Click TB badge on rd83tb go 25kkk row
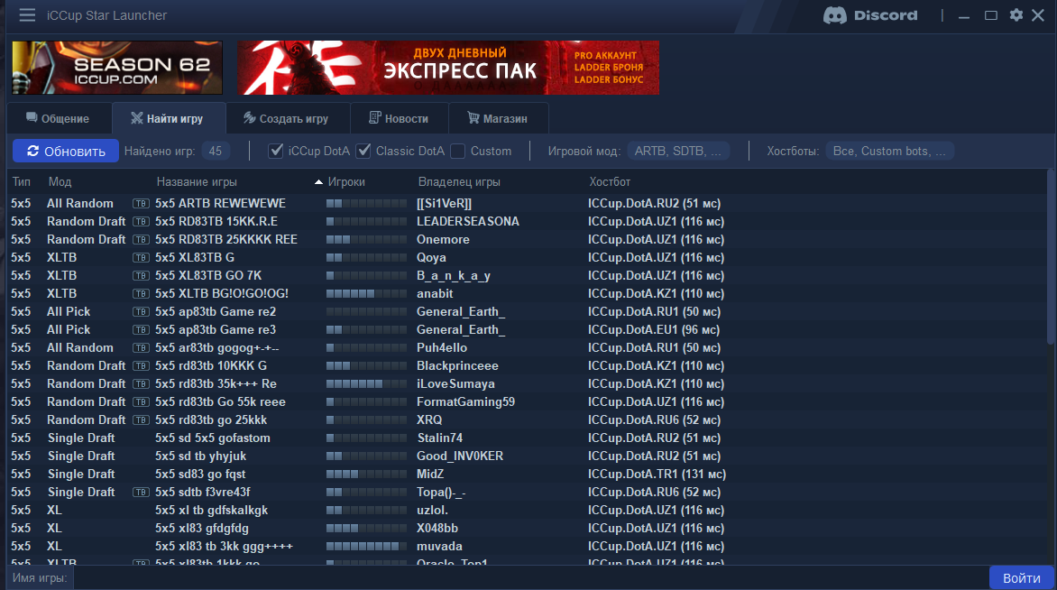 click(x=140, y=420)
